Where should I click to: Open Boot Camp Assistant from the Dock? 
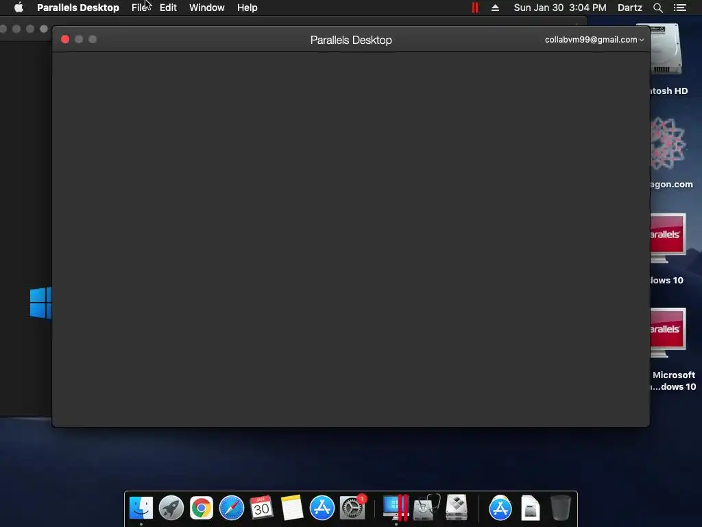click(x=457, y=508)
